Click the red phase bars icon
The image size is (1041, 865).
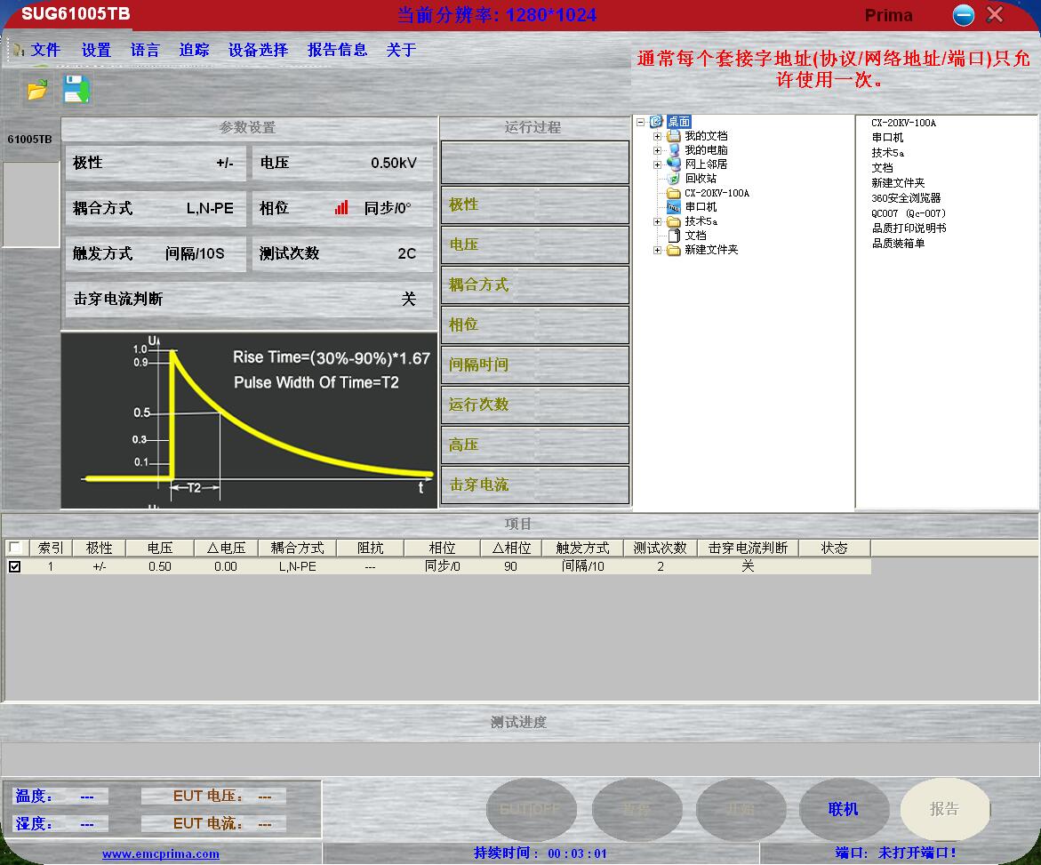341,208
